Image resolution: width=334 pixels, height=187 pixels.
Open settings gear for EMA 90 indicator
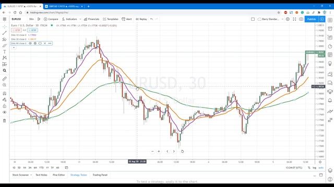pyautogui.click(x=35, y=43)
